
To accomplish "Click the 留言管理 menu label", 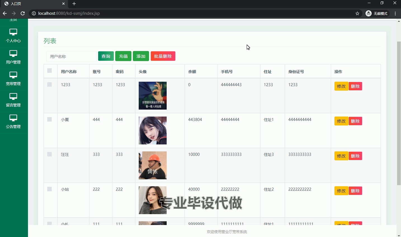I will pos(13,105).
